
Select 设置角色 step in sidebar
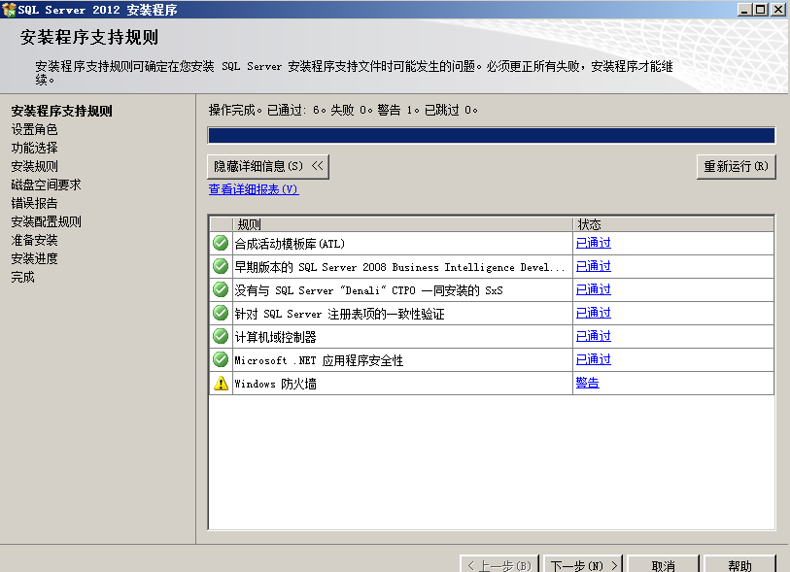34,129
